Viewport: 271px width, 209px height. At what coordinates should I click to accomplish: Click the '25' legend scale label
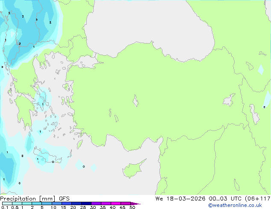coord(83,207)
